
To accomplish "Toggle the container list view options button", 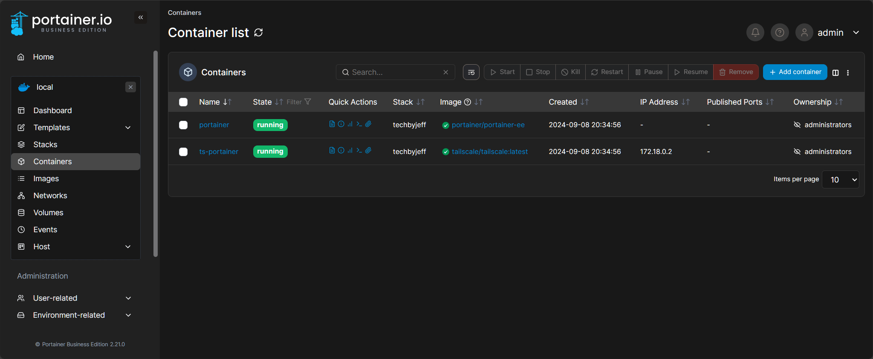I will click(471, 72).
